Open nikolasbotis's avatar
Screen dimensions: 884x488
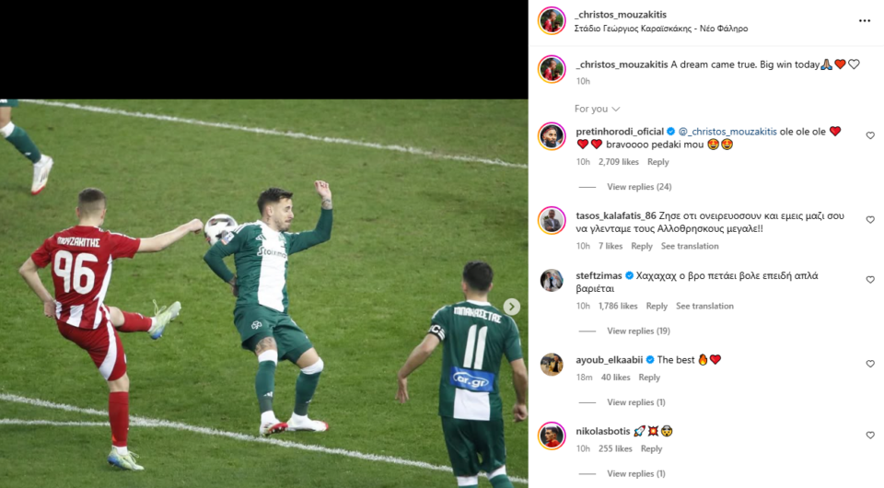(x=552, y=436)
